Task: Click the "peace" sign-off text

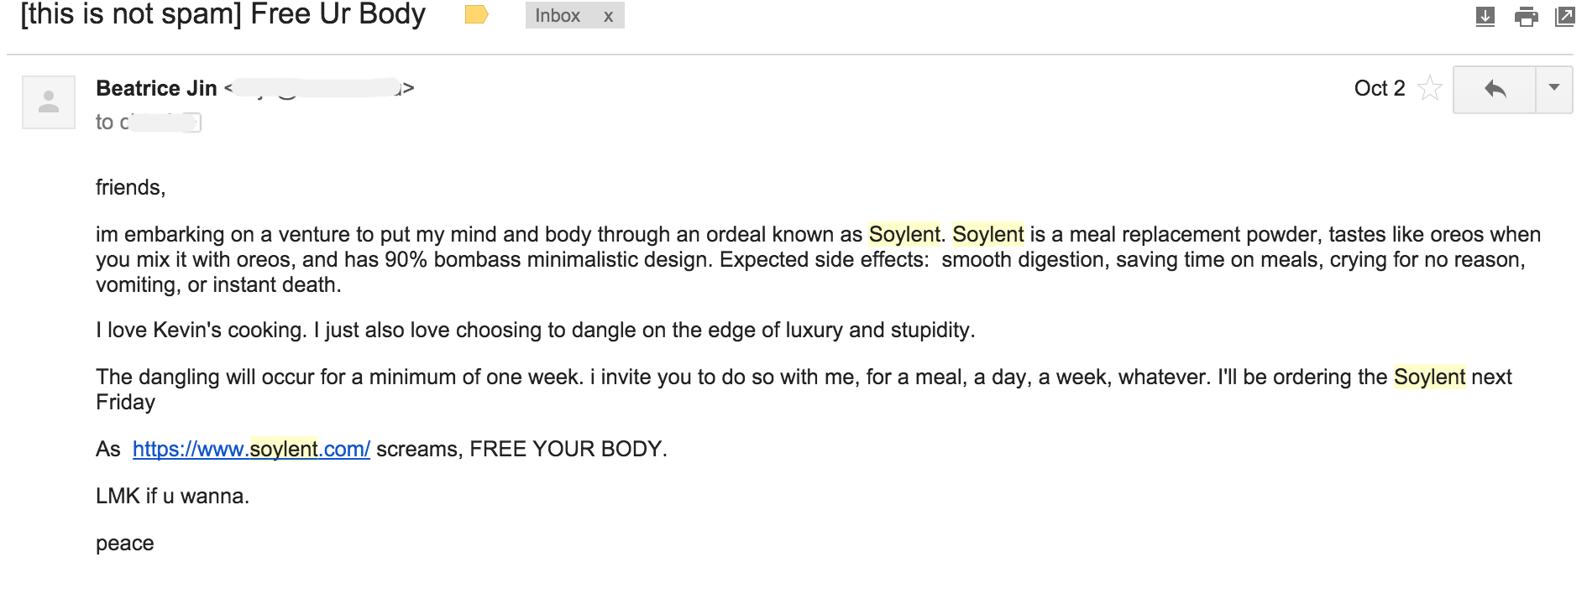Action: pos(125,543)
